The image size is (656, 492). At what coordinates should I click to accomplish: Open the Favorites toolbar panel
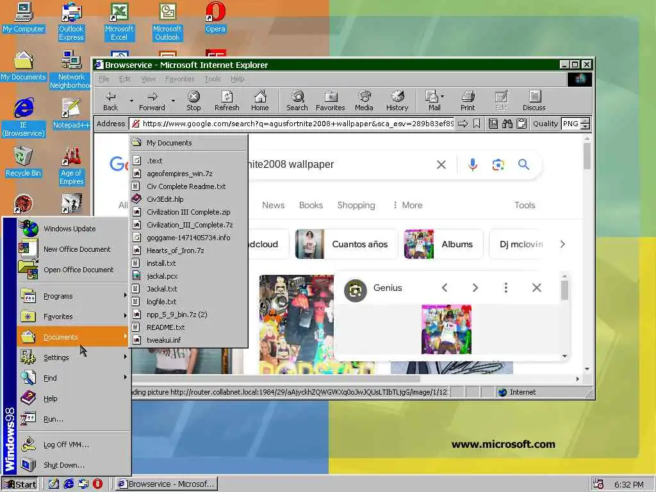tap(331, 101)
